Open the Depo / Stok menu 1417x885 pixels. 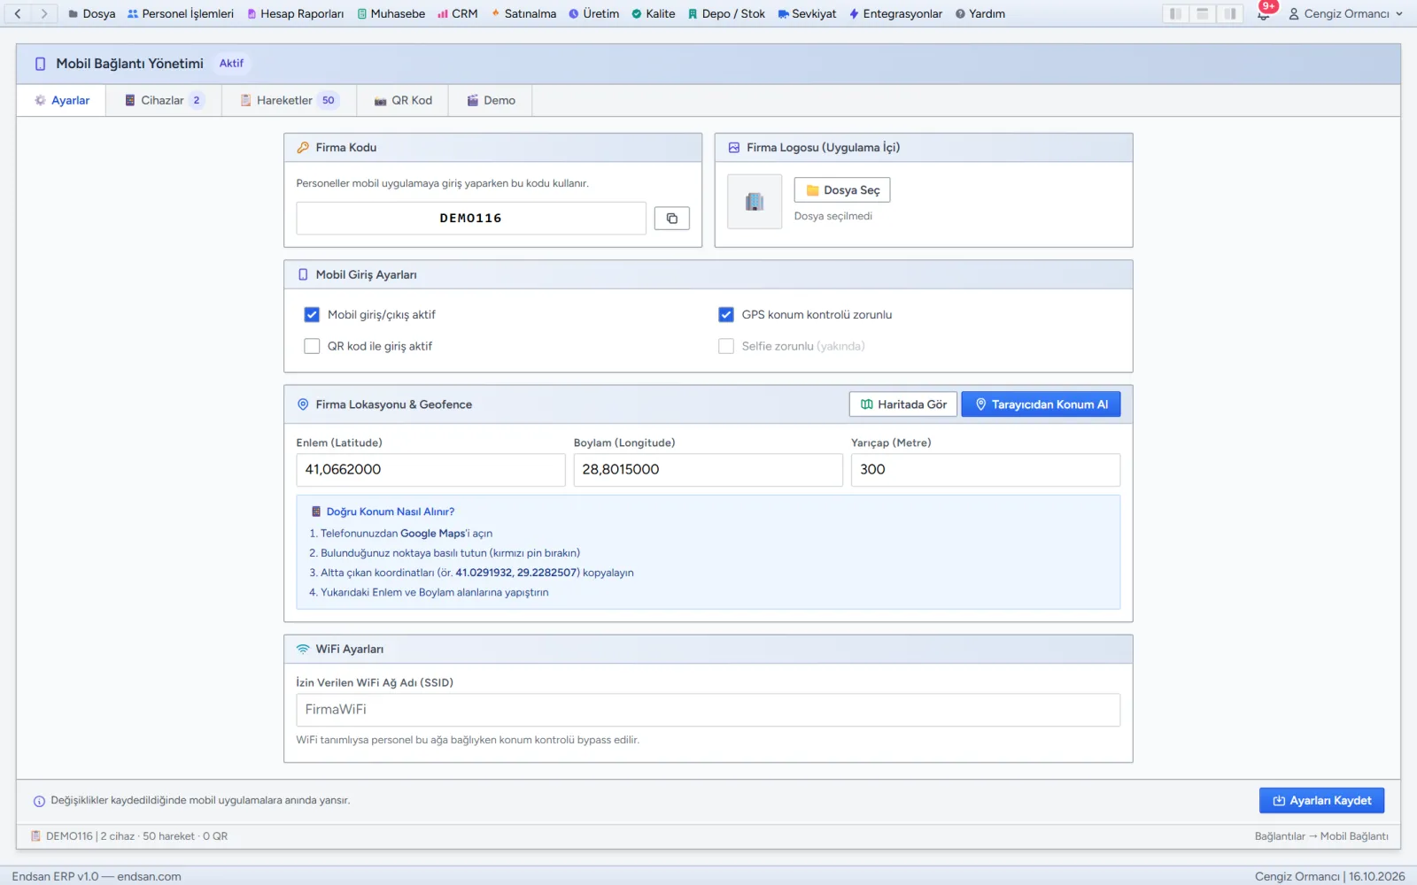tap(726, 13)
